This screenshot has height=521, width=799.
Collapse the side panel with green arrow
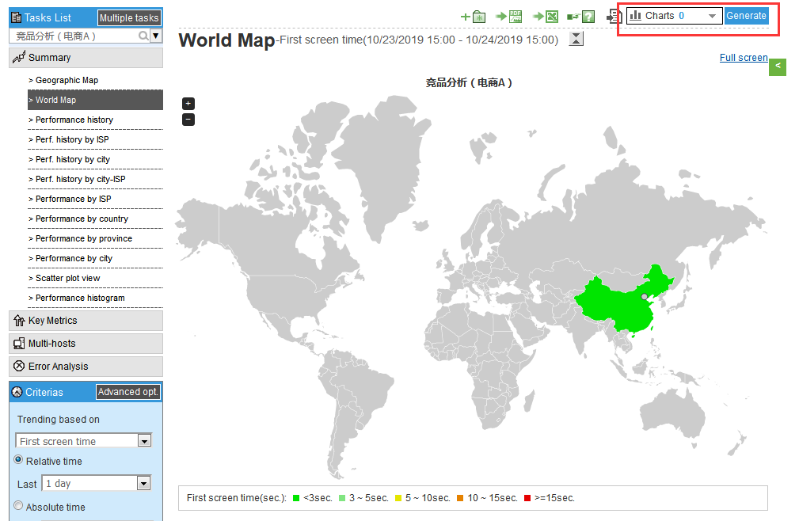tap(778, 67)
